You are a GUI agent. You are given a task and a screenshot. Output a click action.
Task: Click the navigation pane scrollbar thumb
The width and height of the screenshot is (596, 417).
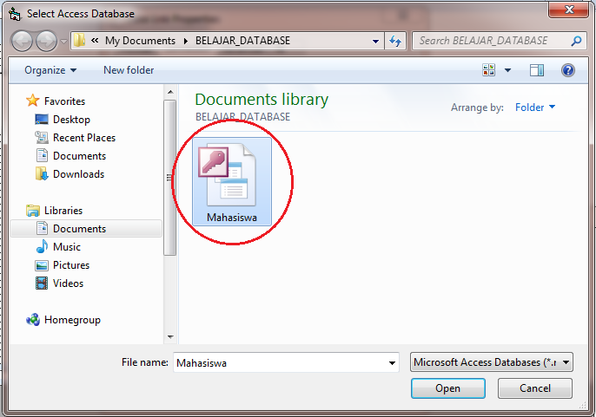click(x=170, y=178)
